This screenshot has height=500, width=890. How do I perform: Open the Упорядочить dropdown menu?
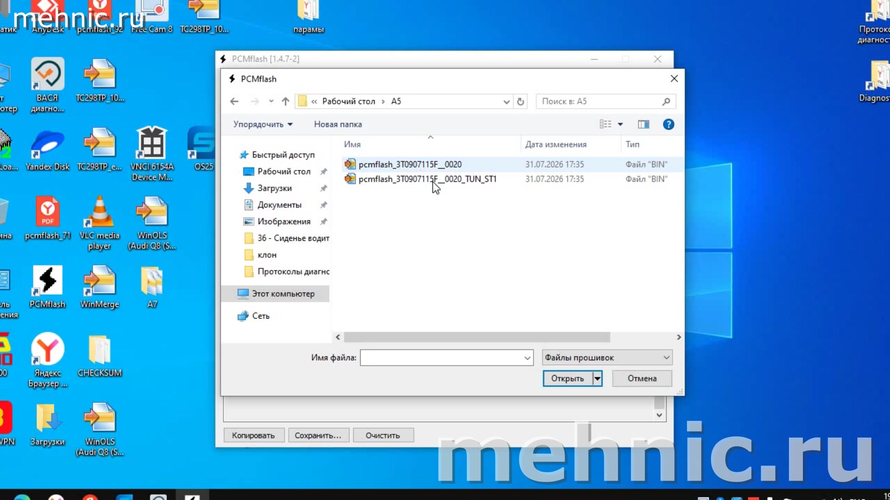pyautogui.click(x=263, y=124)
